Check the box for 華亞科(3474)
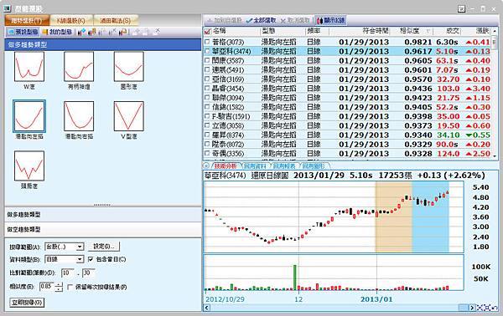Image resolution: width=503 pixels, height=316 pixels. (207, 51)
